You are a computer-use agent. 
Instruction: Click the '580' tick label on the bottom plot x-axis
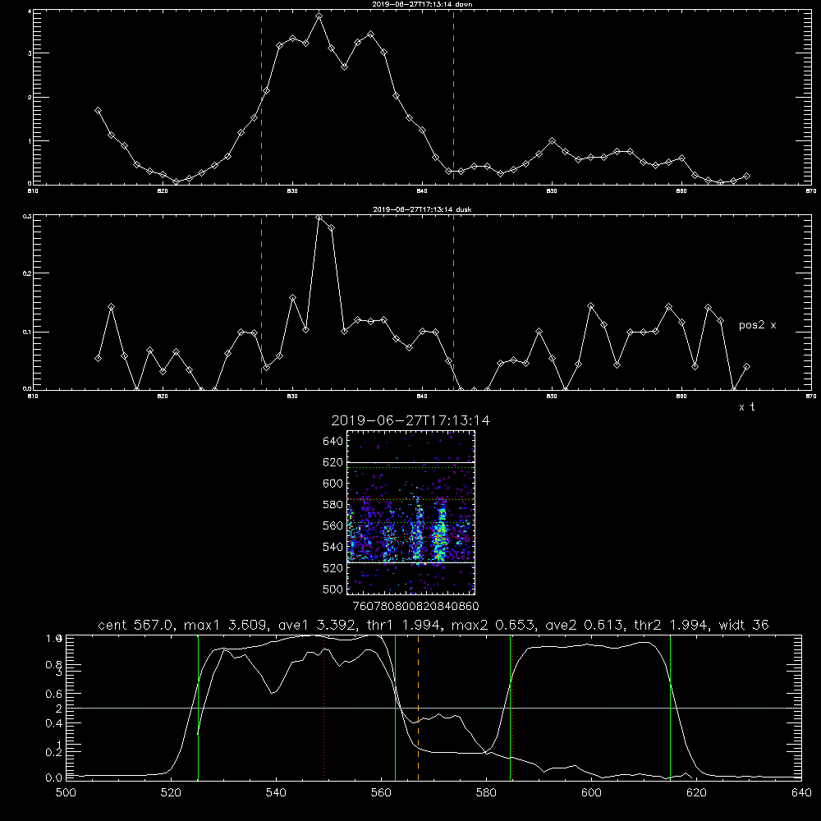(x=486, y=793)
